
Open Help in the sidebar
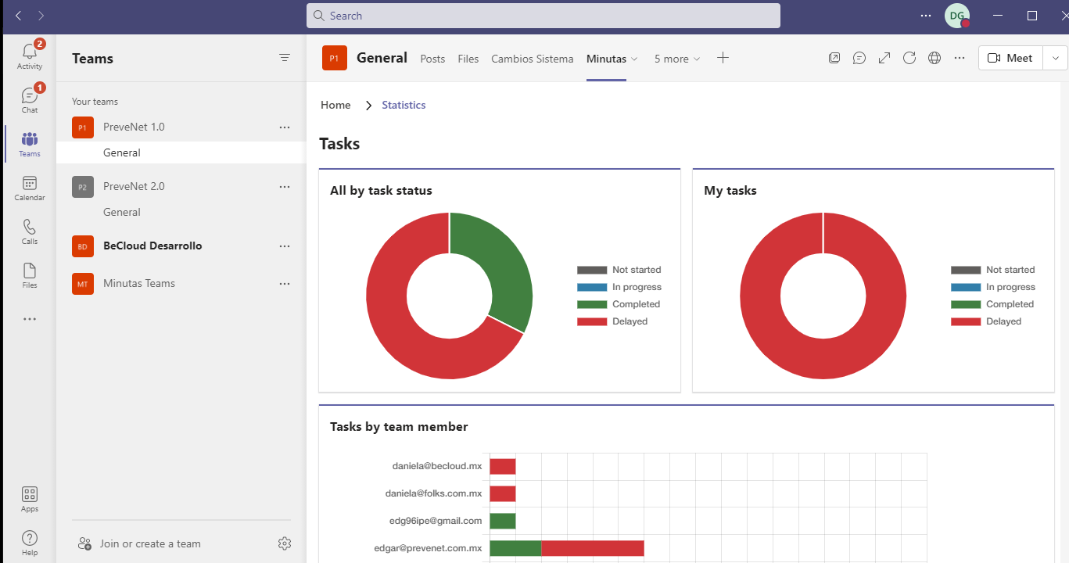pyautogui.click(x=30, y=543)
